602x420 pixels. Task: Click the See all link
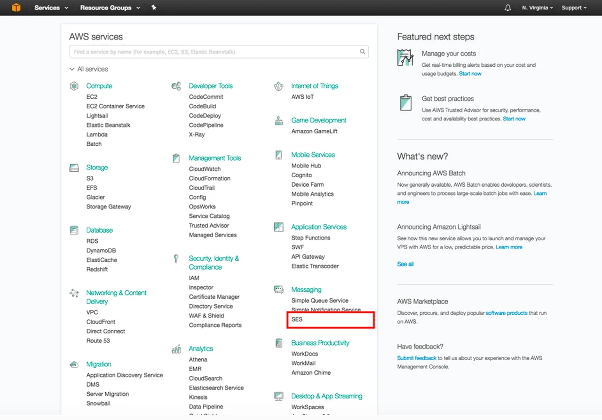(405, 264)
